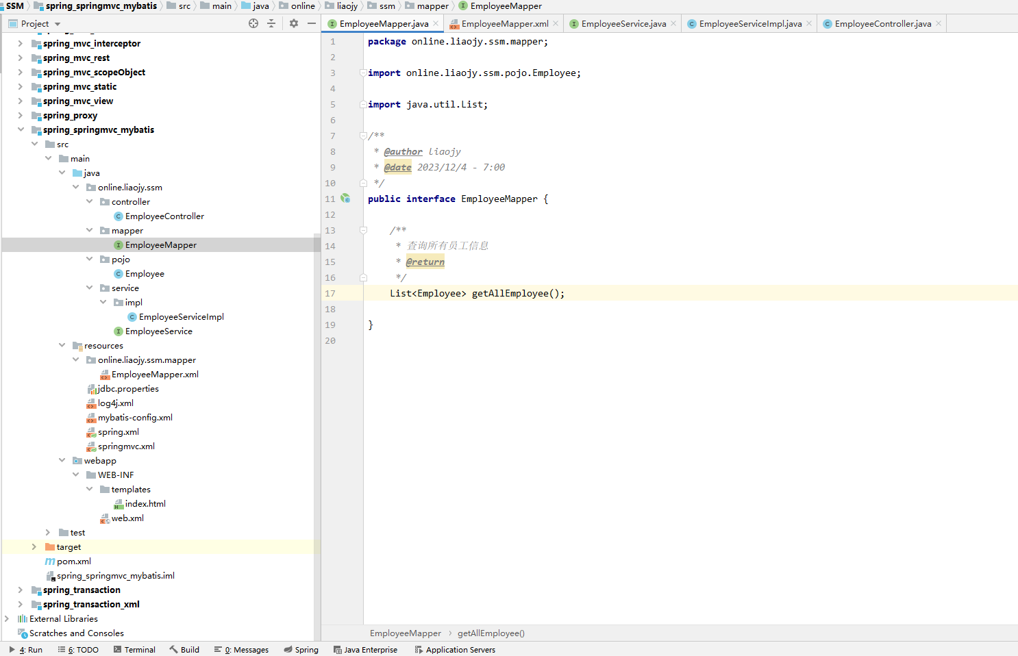Select spring.xml file
Screen dimensions: 1018x656
point(118,431)
